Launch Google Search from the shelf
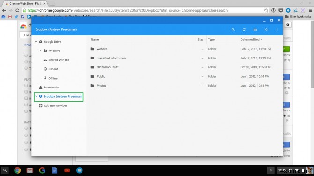 pos(42,170)
